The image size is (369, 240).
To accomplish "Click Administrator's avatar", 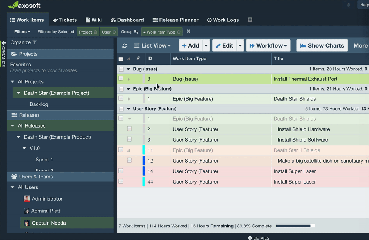I will 27,199.
